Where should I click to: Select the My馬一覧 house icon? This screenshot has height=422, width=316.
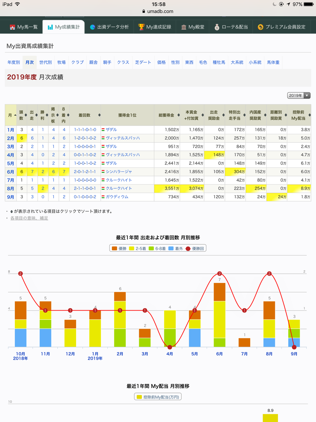pyautogui.click(x=13, y=27)
